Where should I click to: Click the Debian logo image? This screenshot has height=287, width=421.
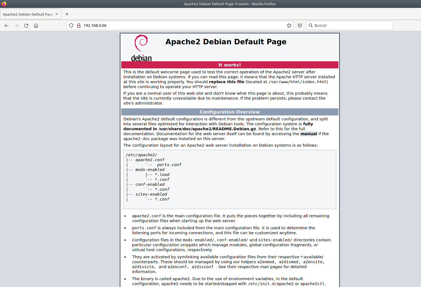click(x=141, y=48)
